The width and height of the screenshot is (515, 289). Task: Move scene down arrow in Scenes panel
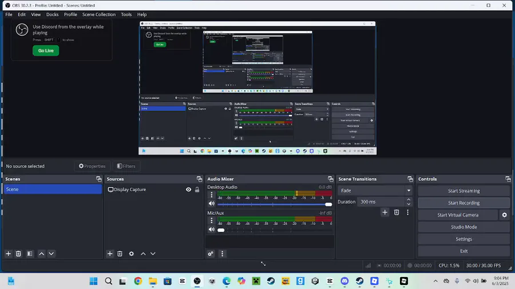tap(51, 254)
